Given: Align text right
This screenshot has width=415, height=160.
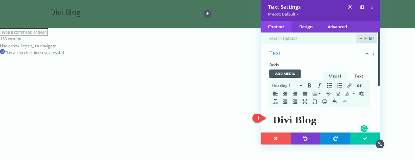Looking at the screenshot, I should click(295, 94).
